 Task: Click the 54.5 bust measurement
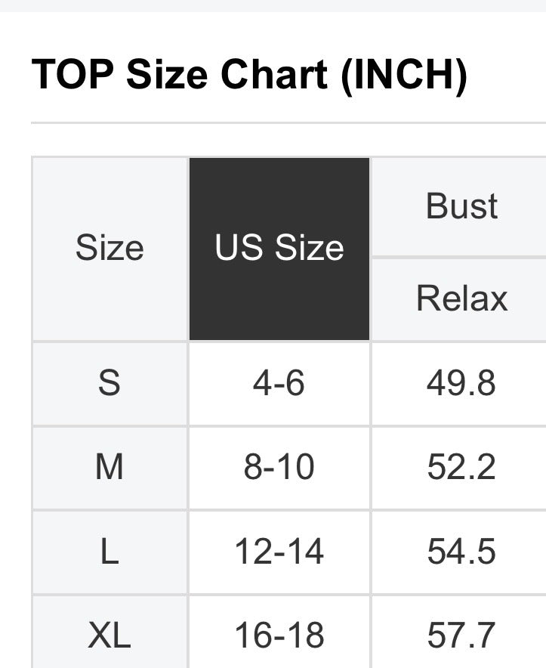click(461, 552)
